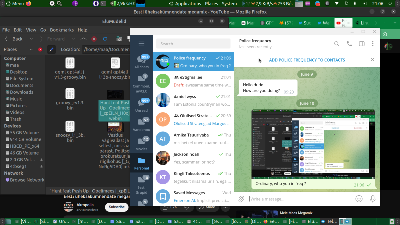Viewport: 400px width, 225px height.
Task: Open the Go menu in file manager
Action: [x=43, y=30]
